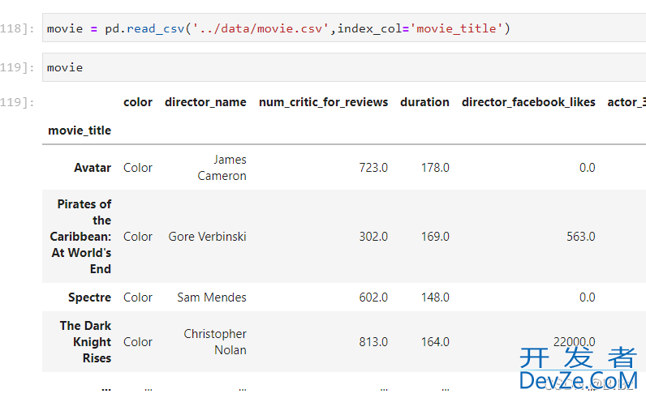Click the read_csv code cell input
The height and width of the screenshot is (398, 646).
pos(344,28)
